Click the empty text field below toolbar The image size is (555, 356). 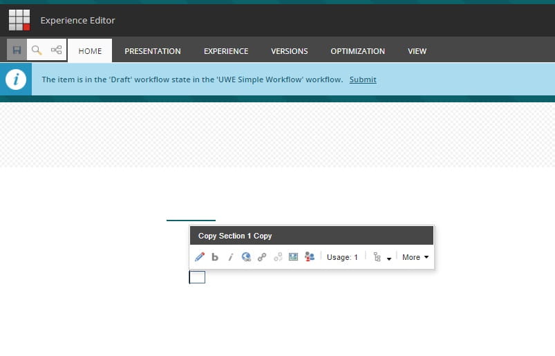(x=197, y=277)
